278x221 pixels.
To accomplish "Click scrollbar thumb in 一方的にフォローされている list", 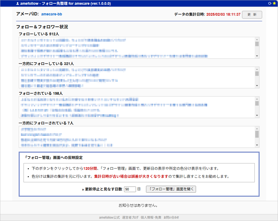I will tap(257, 134).
